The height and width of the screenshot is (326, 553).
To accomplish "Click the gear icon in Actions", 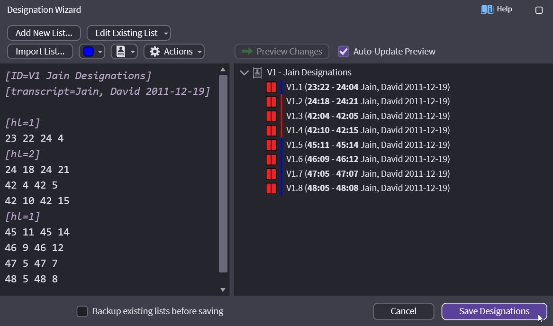I will click(155, 52).
